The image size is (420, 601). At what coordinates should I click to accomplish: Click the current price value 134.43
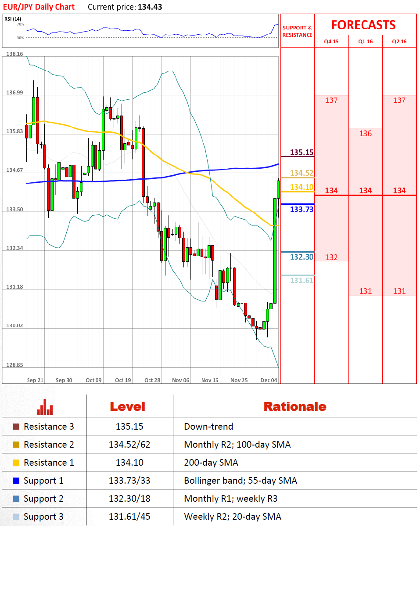click(150, 7)
